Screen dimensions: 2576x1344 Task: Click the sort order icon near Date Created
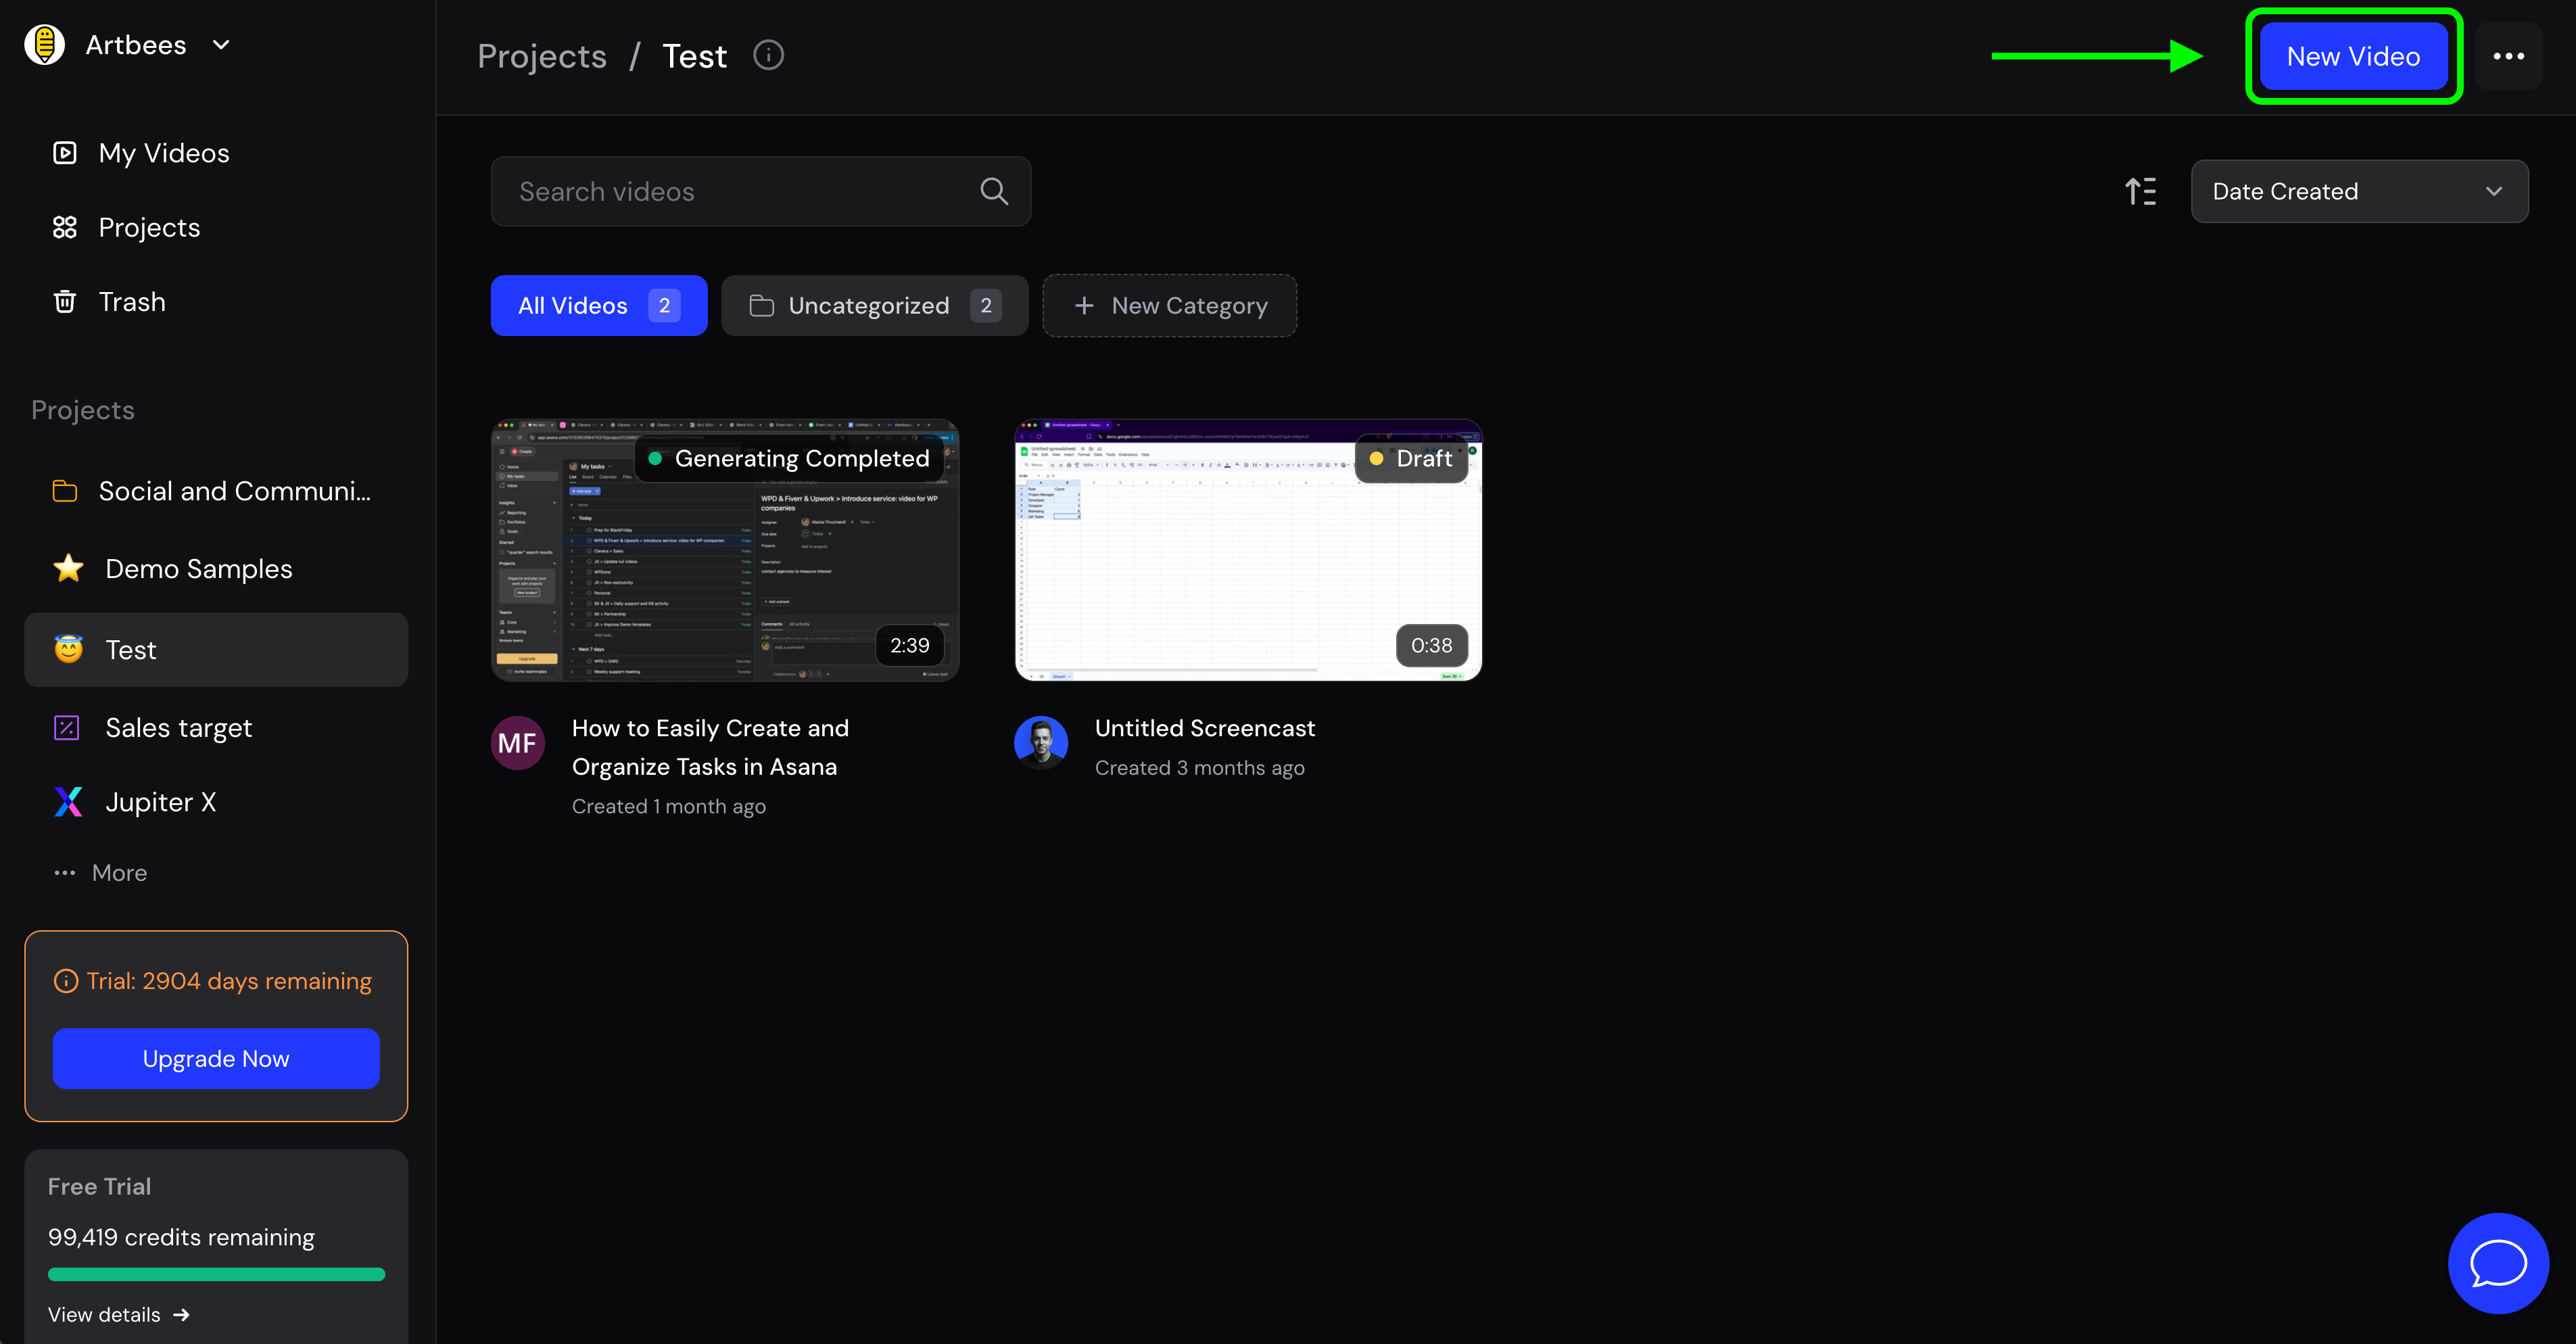coord(2140,191)
